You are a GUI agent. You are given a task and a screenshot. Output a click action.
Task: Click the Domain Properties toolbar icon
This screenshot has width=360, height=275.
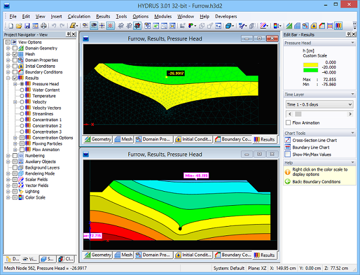(x=305, y=26)
